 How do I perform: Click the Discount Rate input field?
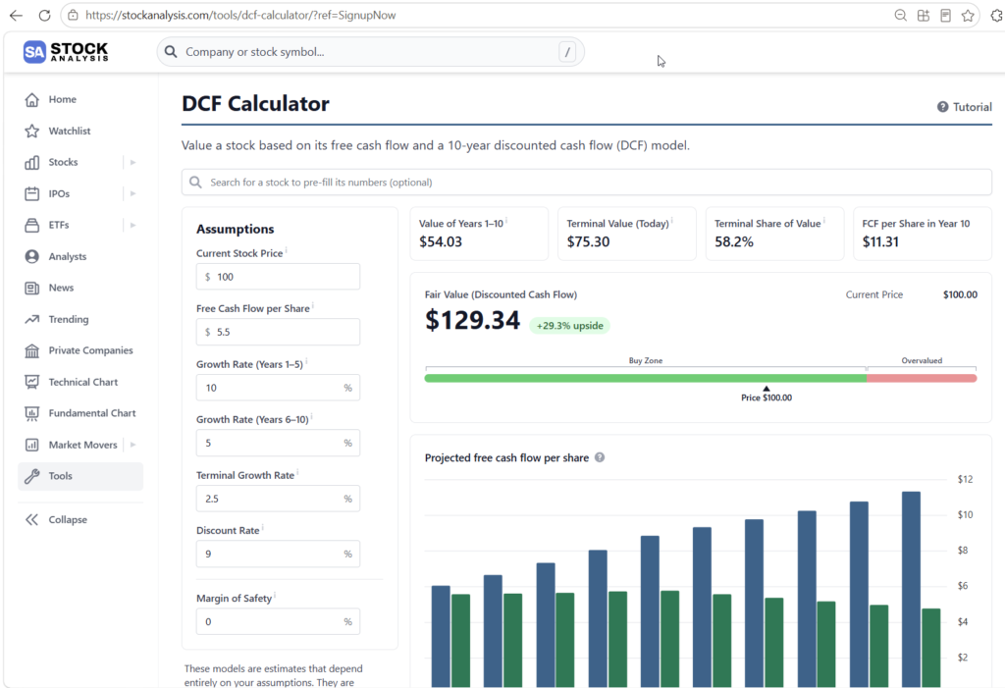(x=278, y=554)
